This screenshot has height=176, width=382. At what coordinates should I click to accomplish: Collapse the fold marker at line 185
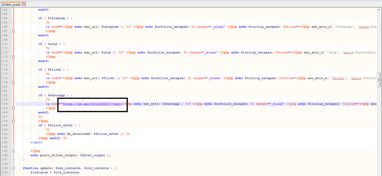(13, 109)
